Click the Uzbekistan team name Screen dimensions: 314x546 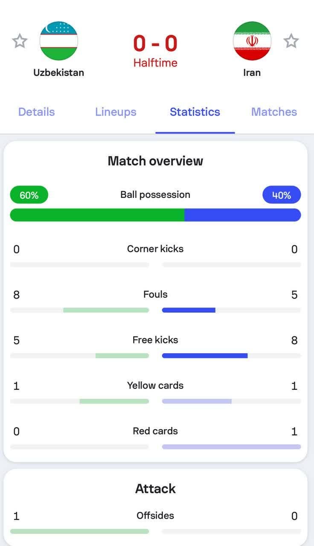click(59, 73)
